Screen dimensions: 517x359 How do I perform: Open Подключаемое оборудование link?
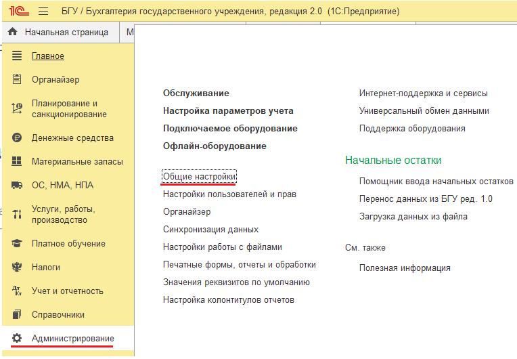click(230, 128)
